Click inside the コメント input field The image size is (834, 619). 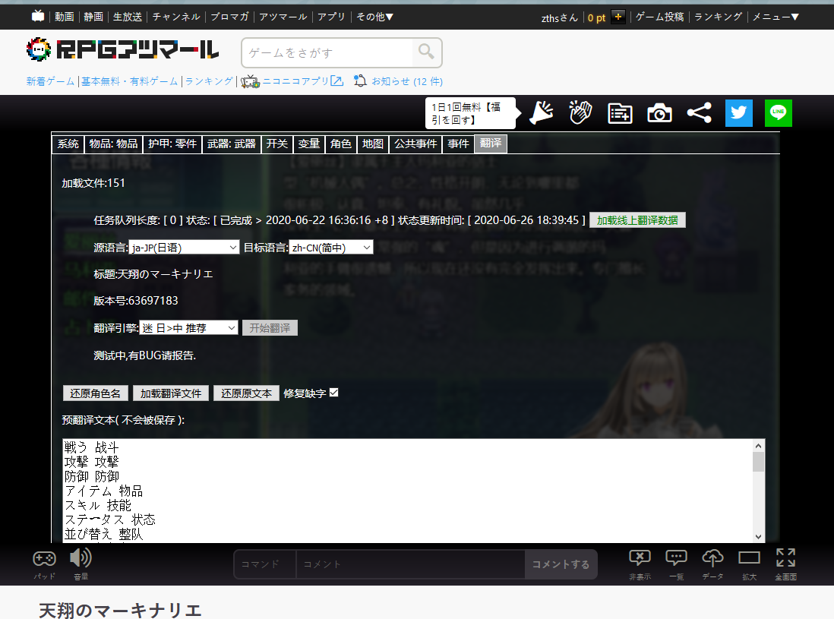point(410,564)
